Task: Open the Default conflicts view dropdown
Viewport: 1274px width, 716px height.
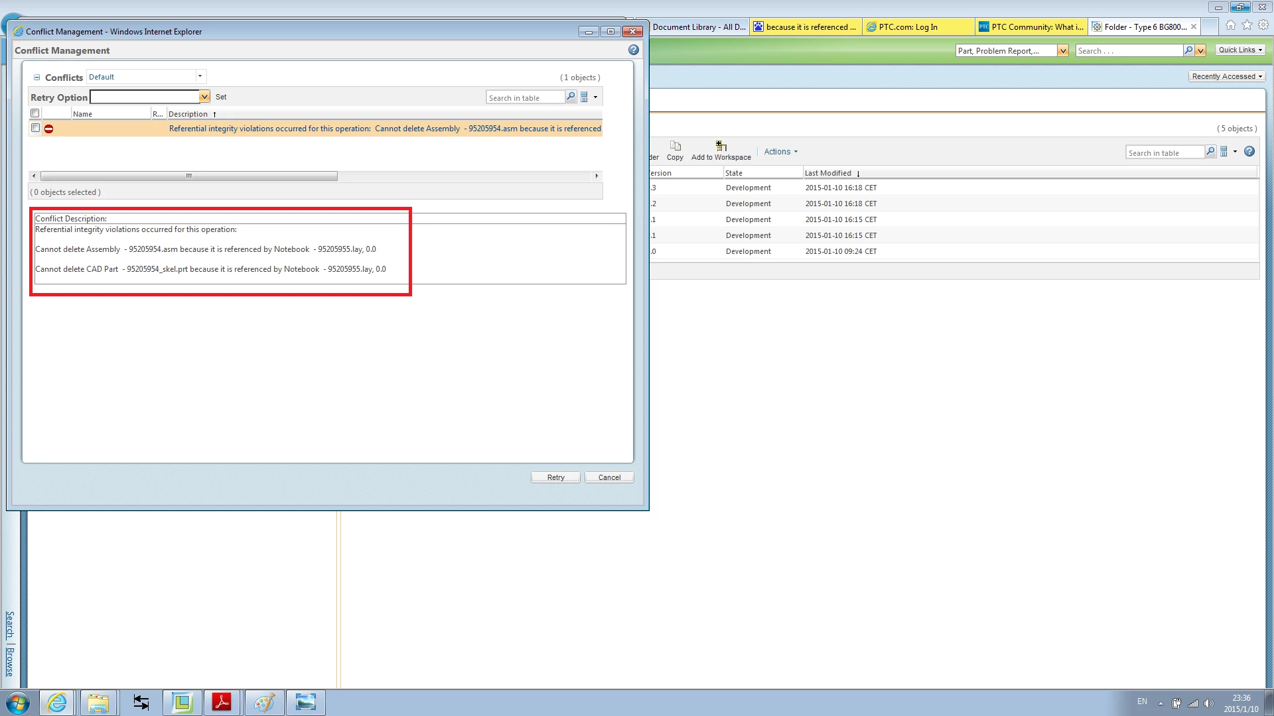Action: [x=200, y=76]
